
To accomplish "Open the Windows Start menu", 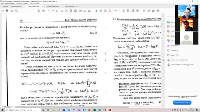I will pyautogui.click(x=2, y=110).
